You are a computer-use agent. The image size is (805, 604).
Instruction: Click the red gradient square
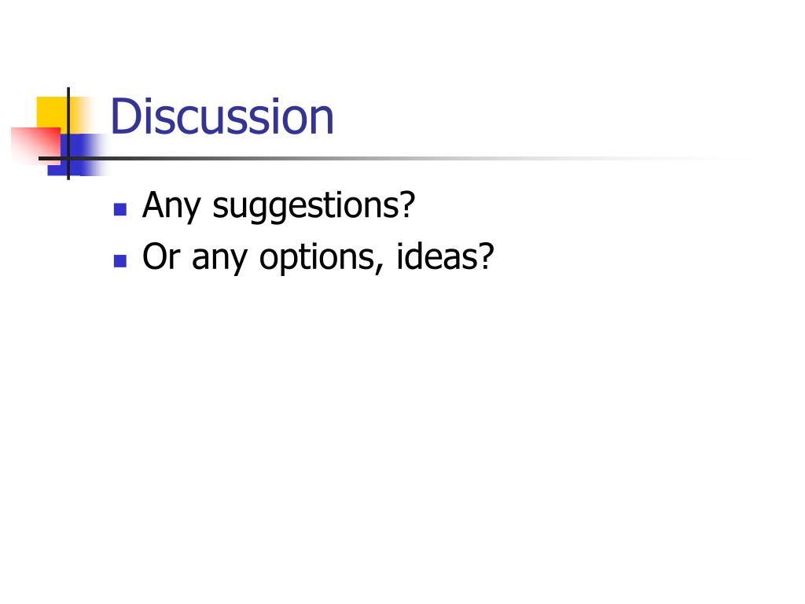(x=35, y=145)
